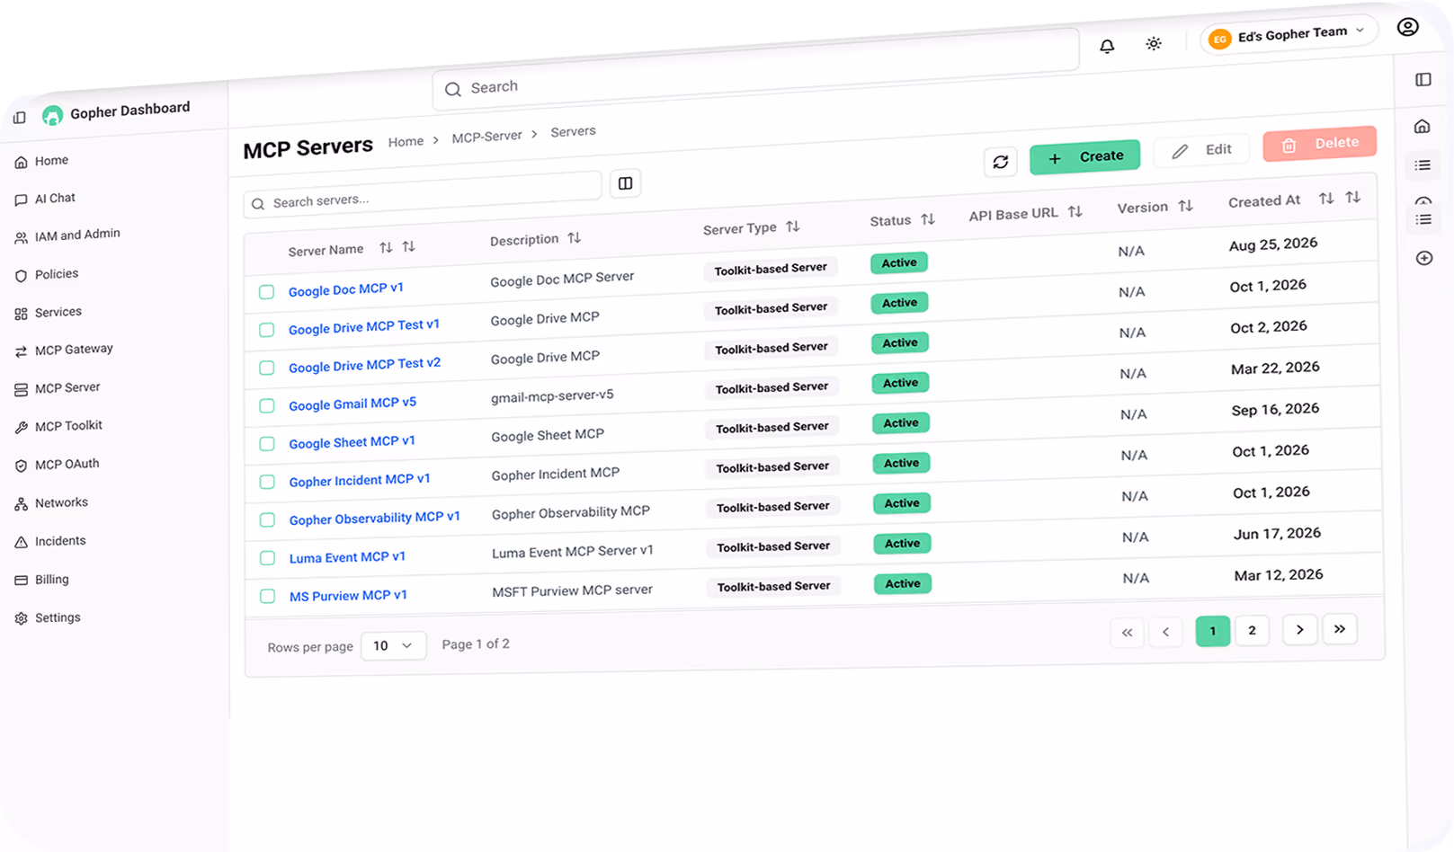
Task: Open the Google Sheet MCP v1 link
Action: (x=352, y=442)
